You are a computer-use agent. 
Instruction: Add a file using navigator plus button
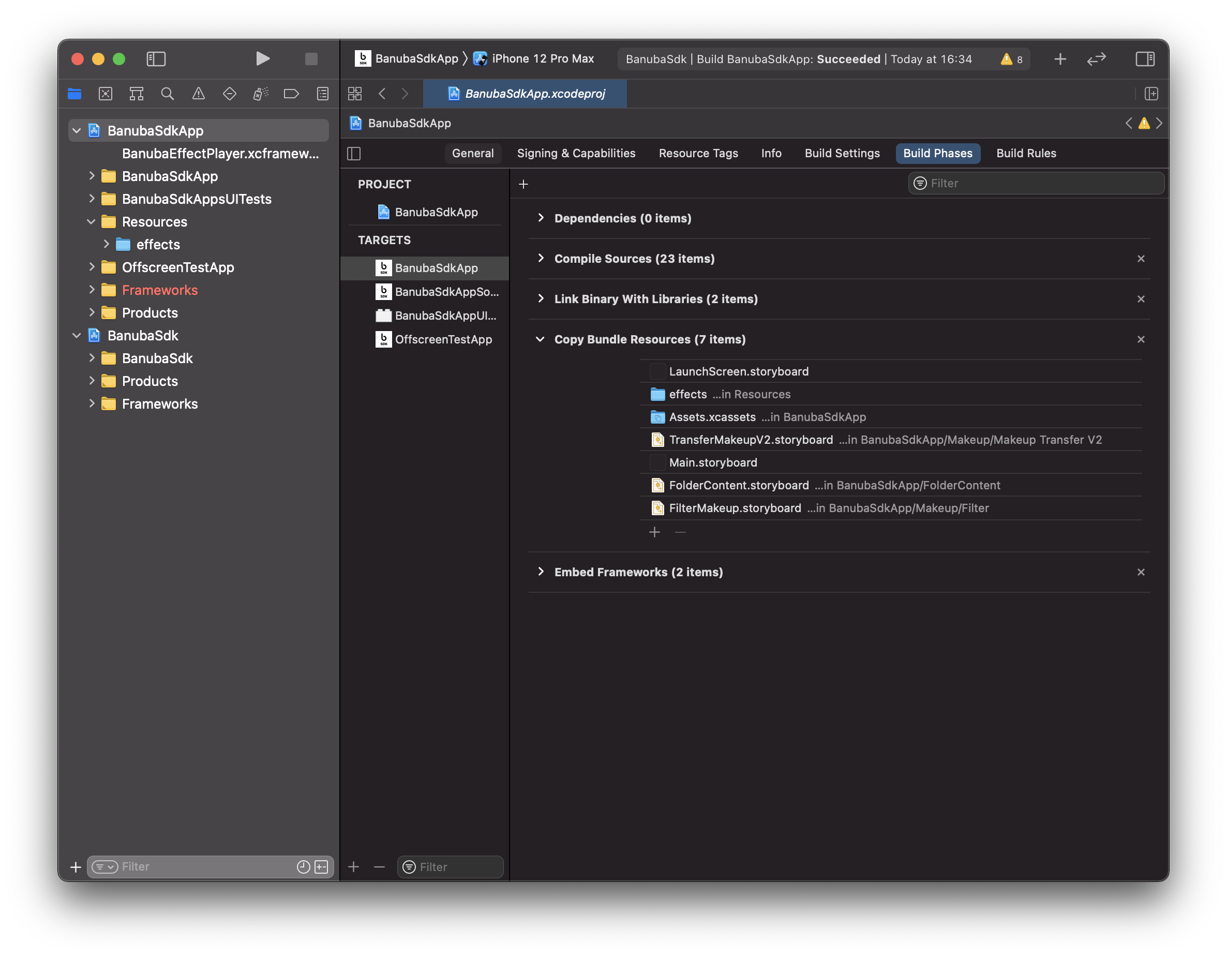[76, 867]
